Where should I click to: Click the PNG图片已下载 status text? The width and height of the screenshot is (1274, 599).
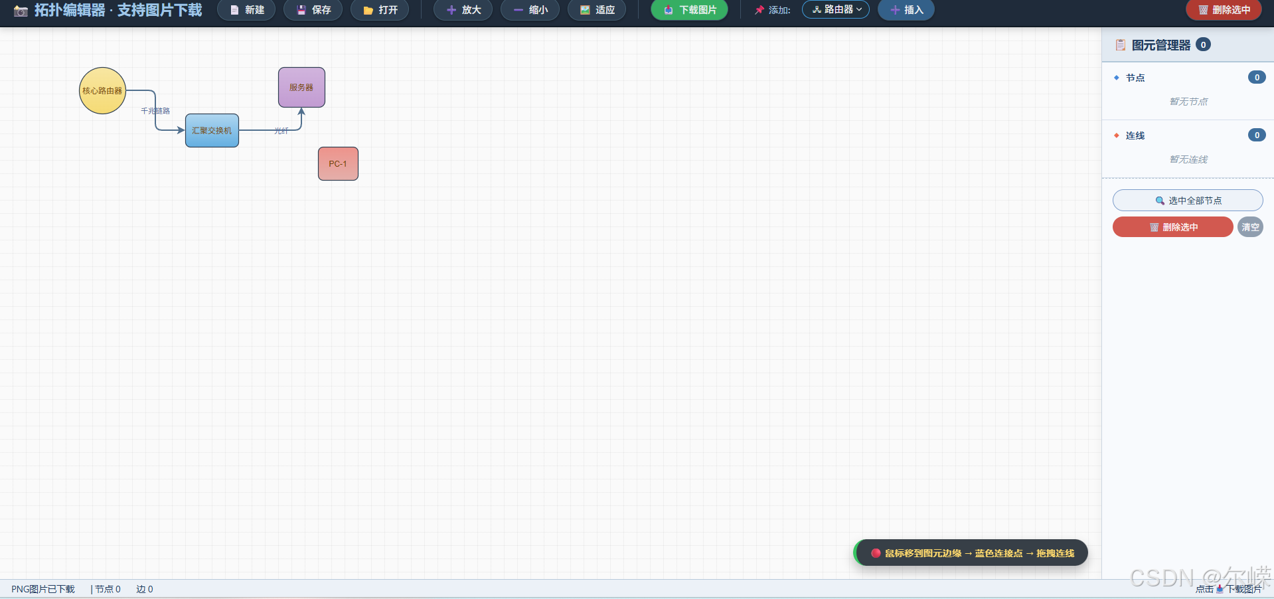coord(43,589)
